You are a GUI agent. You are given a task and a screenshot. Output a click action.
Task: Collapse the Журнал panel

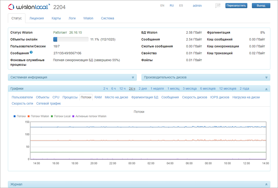tap(266, 184)
